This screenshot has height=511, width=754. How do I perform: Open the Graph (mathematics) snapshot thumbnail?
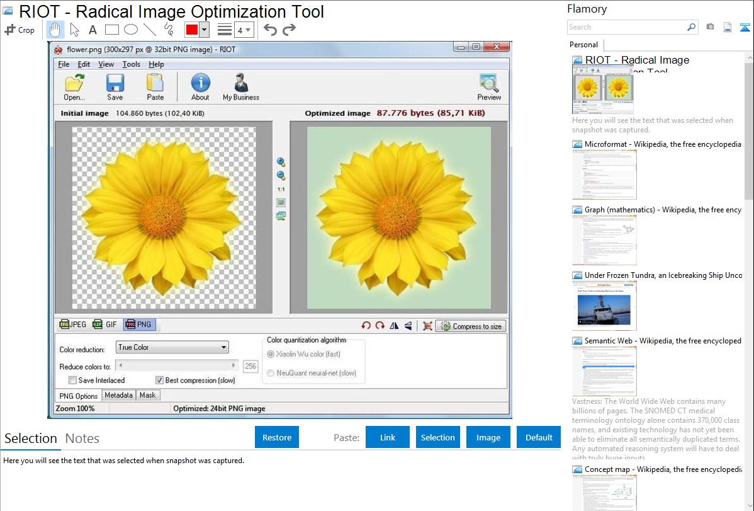pos(604,240)
